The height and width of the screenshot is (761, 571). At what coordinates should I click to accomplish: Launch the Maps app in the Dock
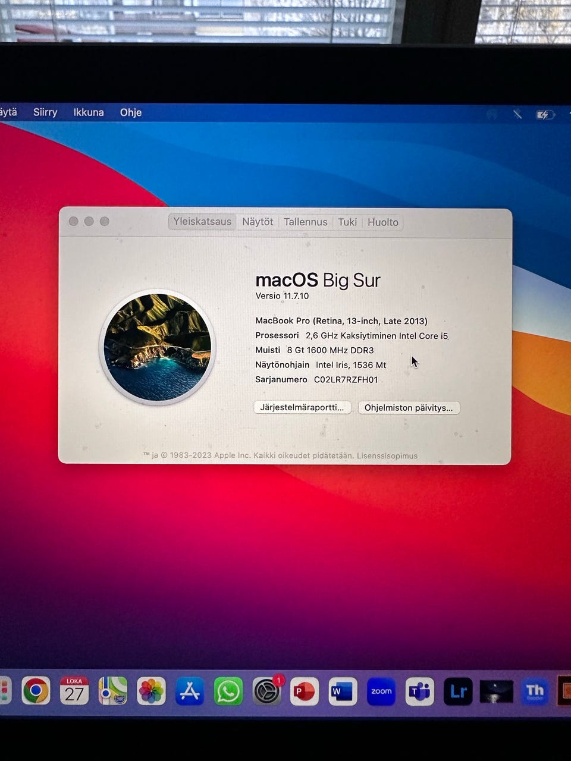click(x=113, y=691)
